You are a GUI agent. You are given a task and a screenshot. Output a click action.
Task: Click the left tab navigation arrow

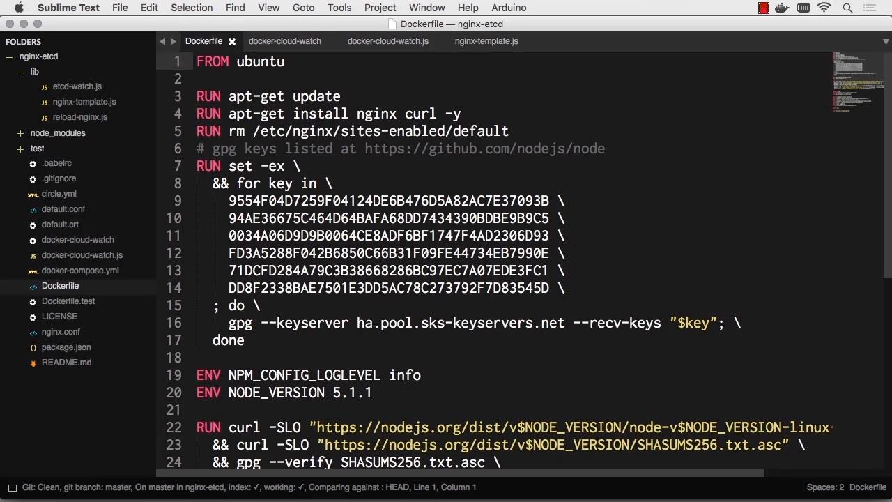click(162, 42)
